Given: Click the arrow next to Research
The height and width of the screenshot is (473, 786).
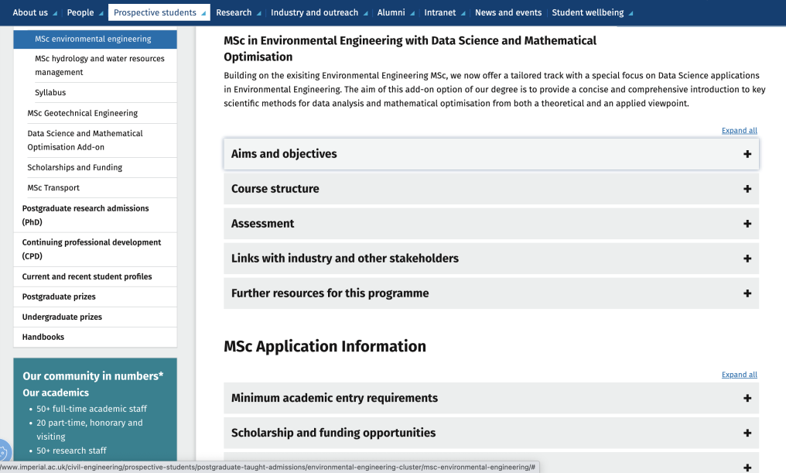Looking at the screenshot, I should [x=258, y=13].
